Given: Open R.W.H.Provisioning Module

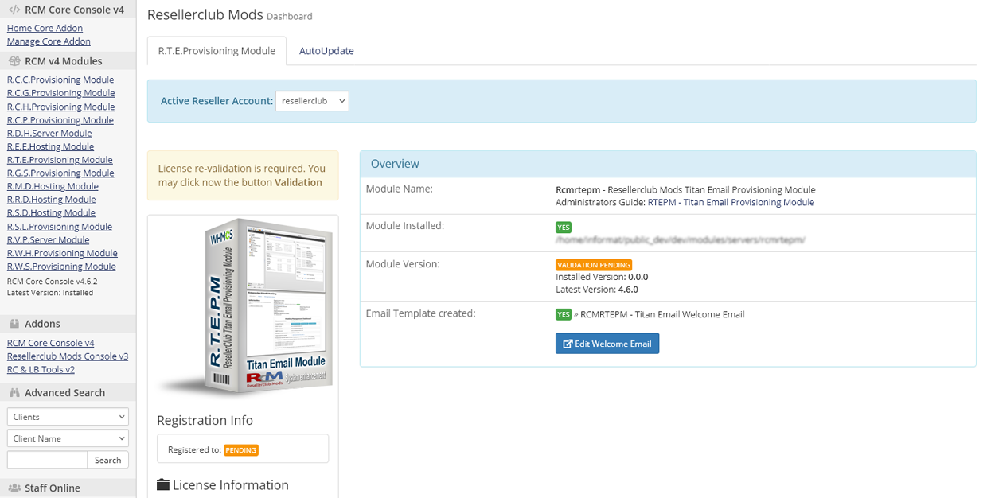Looking at the screenshot, I should 62,253.
